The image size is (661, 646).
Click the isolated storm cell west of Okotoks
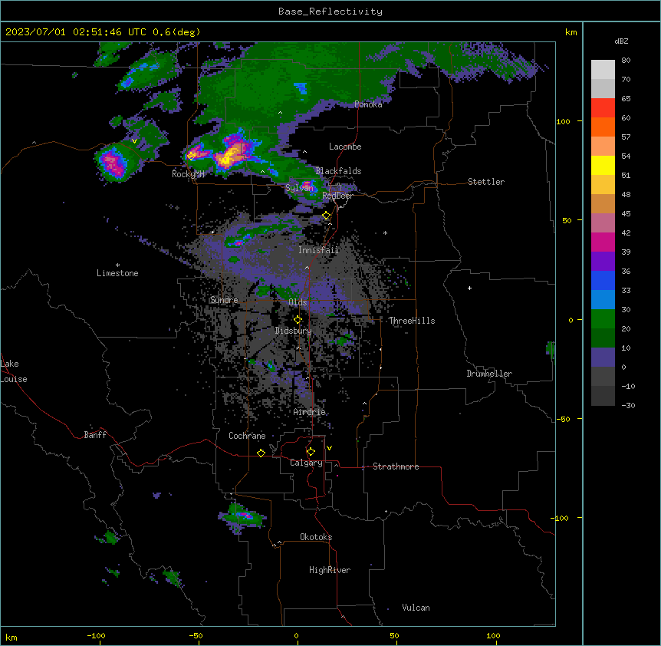point(243,516)
